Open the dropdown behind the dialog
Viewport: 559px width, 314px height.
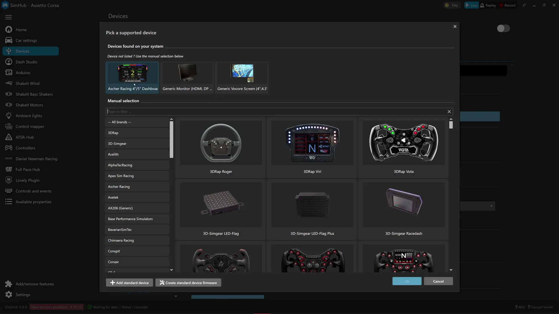point(491,206)
